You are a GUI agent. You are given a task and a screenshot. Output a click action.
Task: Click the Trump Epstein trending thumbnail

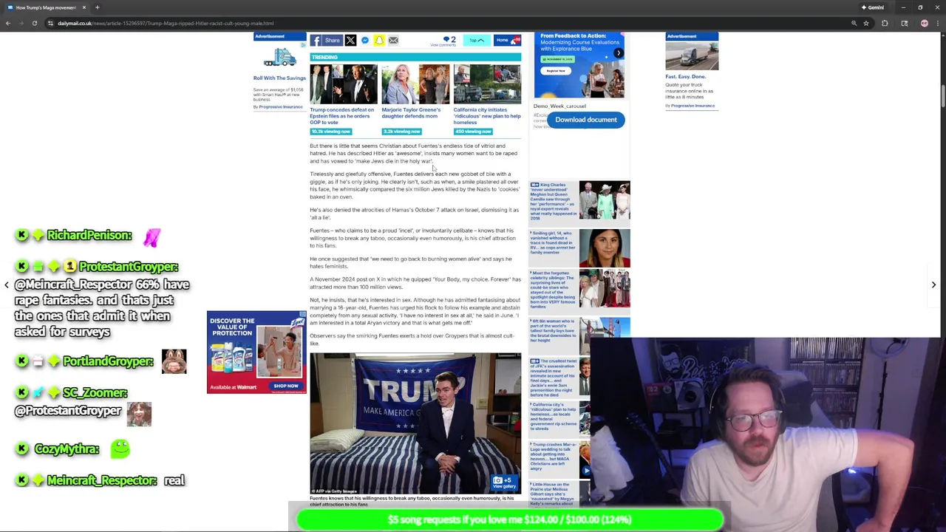pyautogui.click(x=344, y=84)
